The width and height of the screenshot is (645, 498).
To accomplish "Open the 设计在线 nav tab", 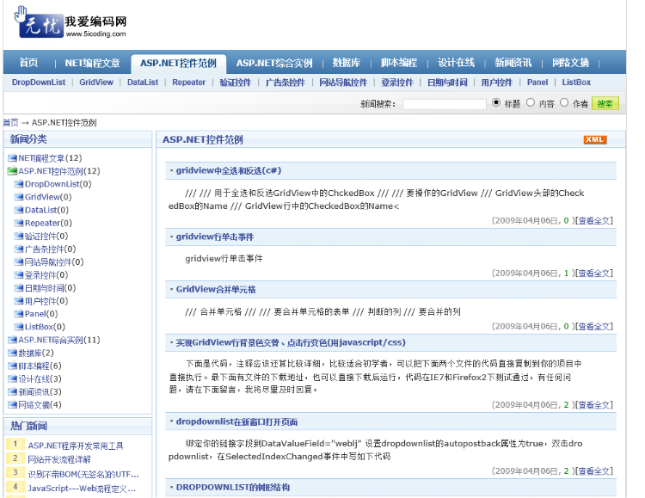I will (456, 63).
